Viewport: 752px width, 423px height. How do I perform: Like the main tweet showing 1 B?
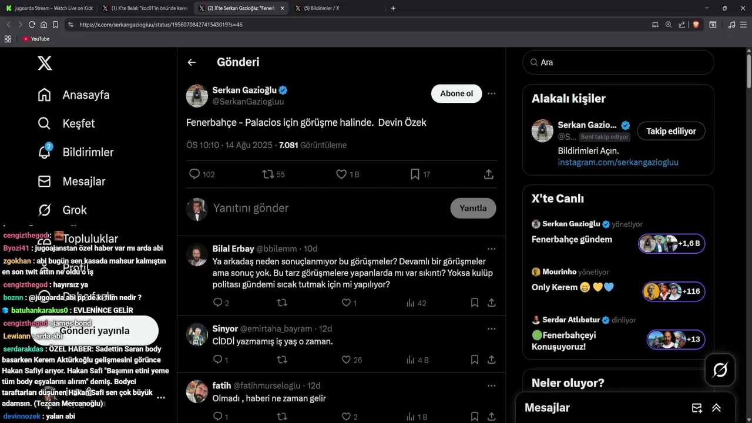[x=341, y=174]
